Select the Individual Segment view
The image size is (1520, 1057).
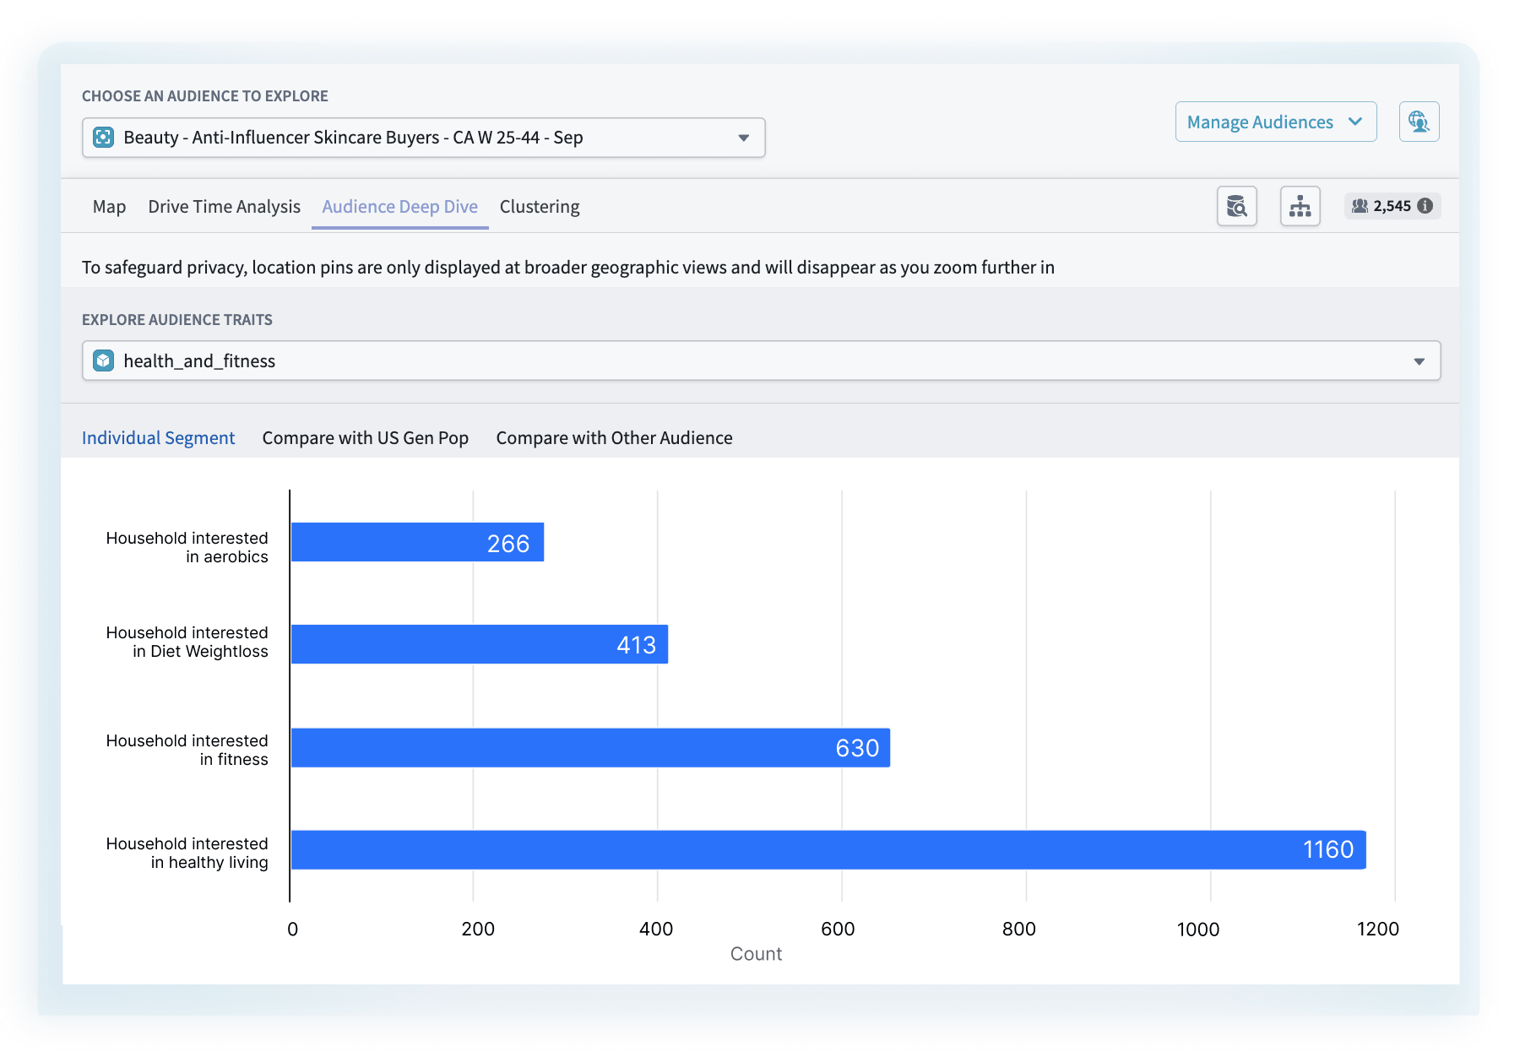pyautogui.click(x=158, y=438)
